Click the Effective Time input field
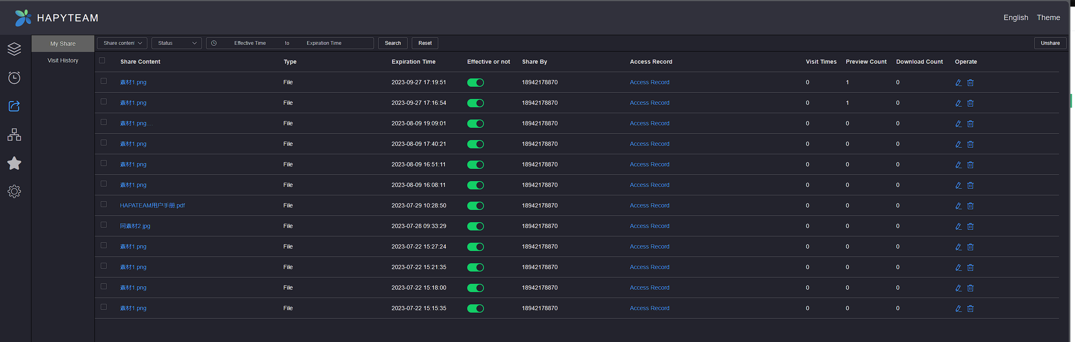1075x342 pixels. (x=250, y=43)
